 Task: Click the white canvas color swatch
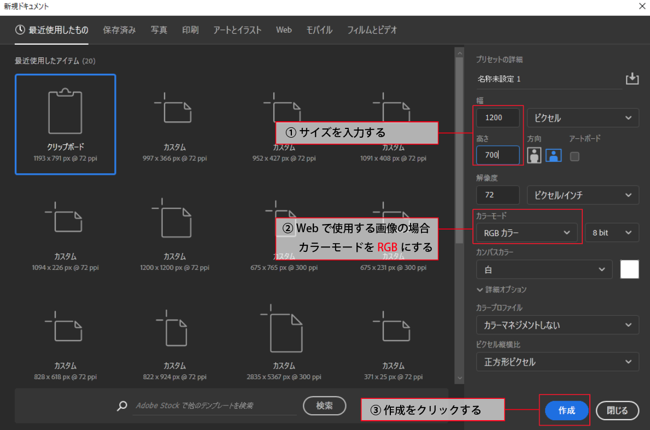tap(629, 269)
